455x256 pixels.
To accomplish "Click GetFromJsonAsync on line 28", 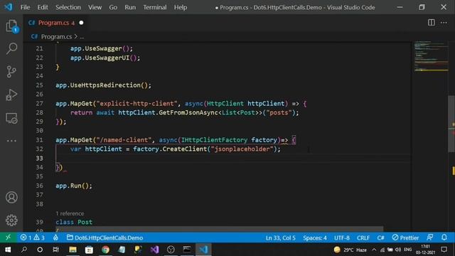I will coord(188,112).
